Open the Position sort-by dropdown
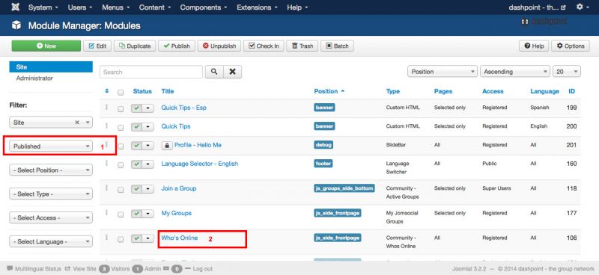599x275 pixels. point(443,71)
